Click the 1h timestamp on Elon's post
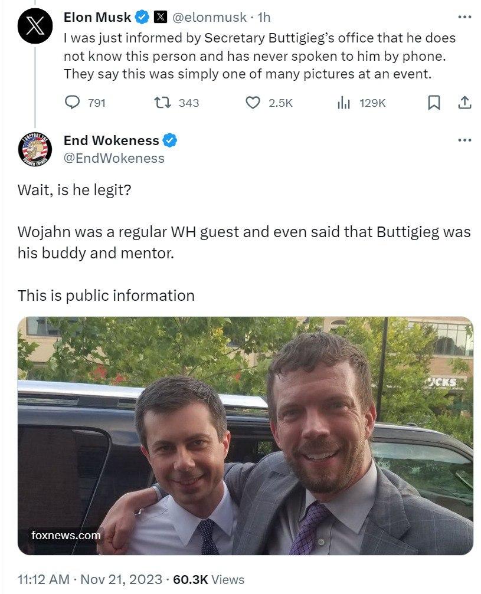This screenshot has height=594, width=481. coord(264,17)
